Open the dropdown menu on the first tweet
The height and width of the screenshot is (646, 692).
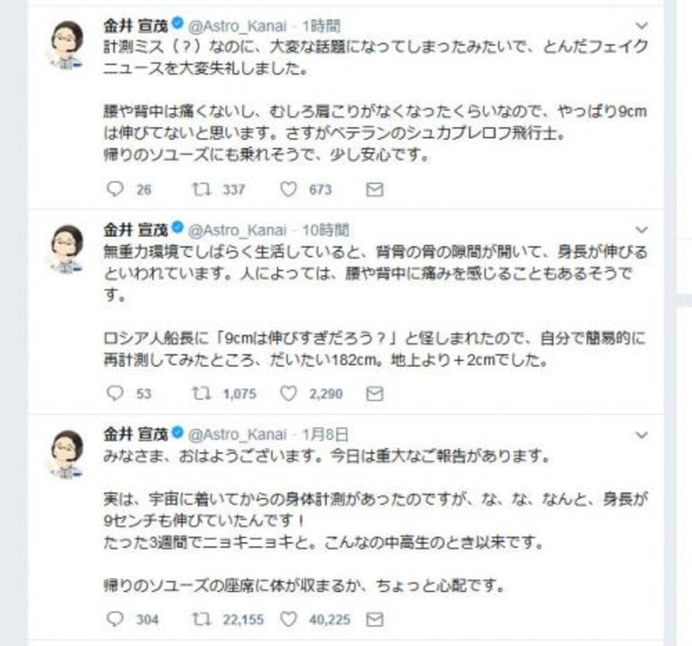(x=640, y=24)
